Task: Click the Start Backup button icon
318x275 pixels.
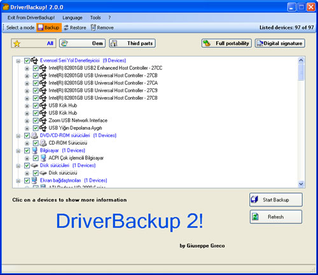Action: [x=254, y=199]
